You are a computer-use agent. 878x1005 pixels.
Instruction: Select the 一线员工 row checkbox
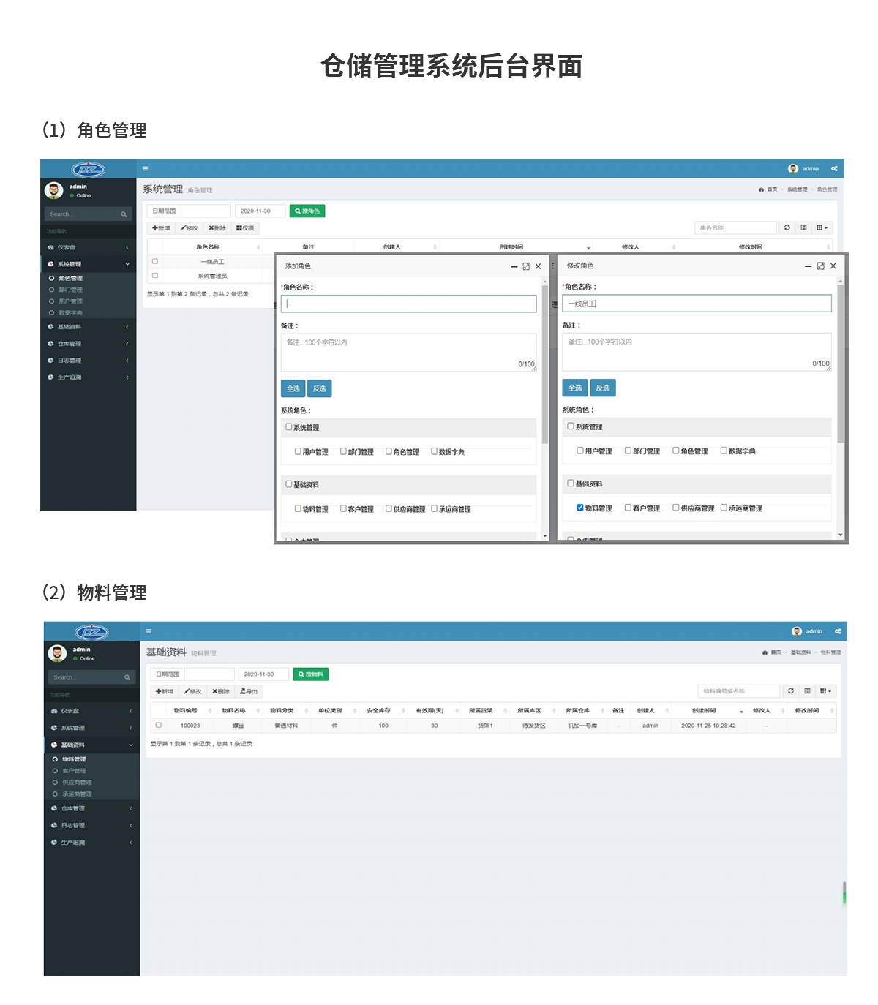pyautogui.click(x=155, y=261)
